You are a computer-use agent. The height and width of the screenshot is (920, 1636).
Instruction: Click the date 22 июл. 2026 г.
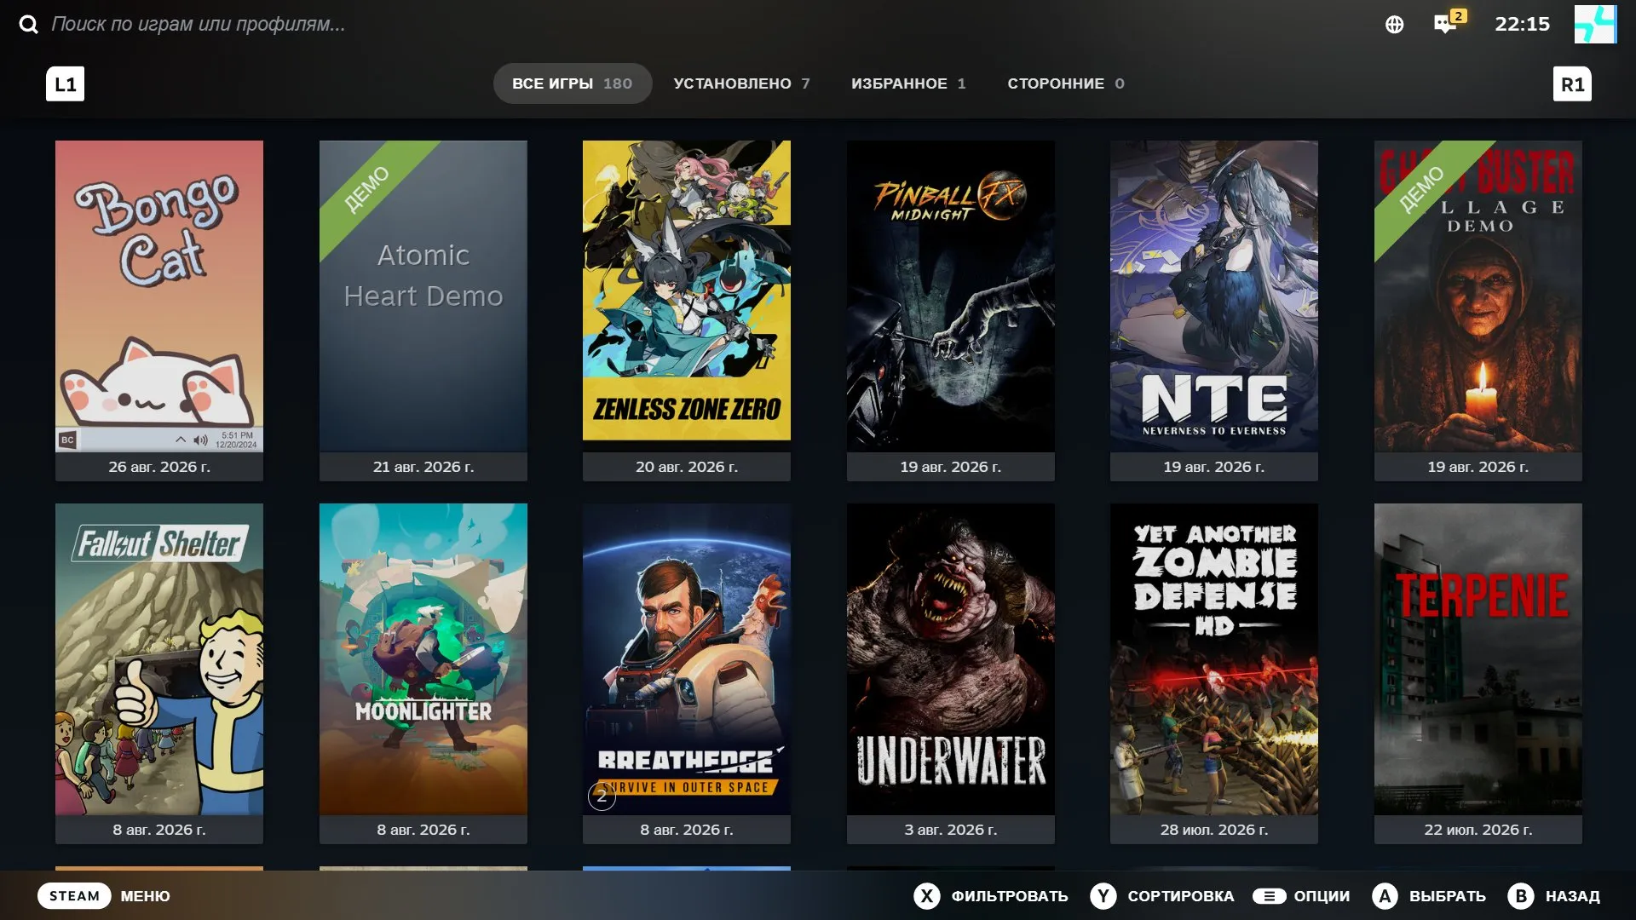(1478, 830)
